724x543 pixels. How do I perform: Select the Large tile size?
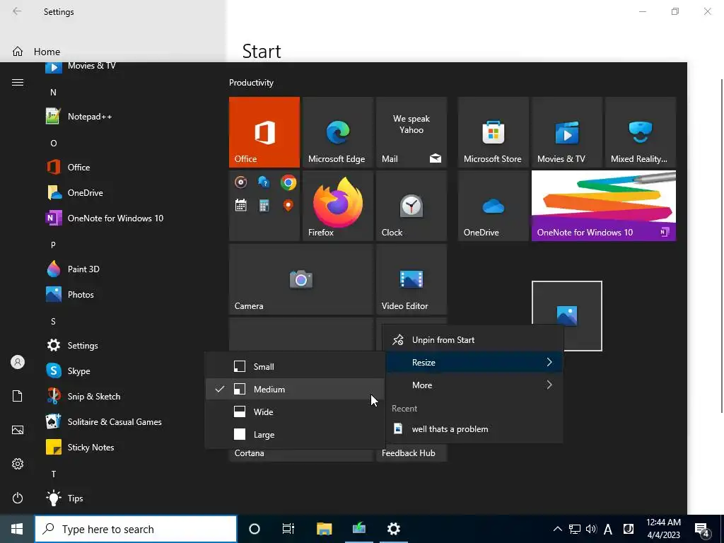pos(295,435)
